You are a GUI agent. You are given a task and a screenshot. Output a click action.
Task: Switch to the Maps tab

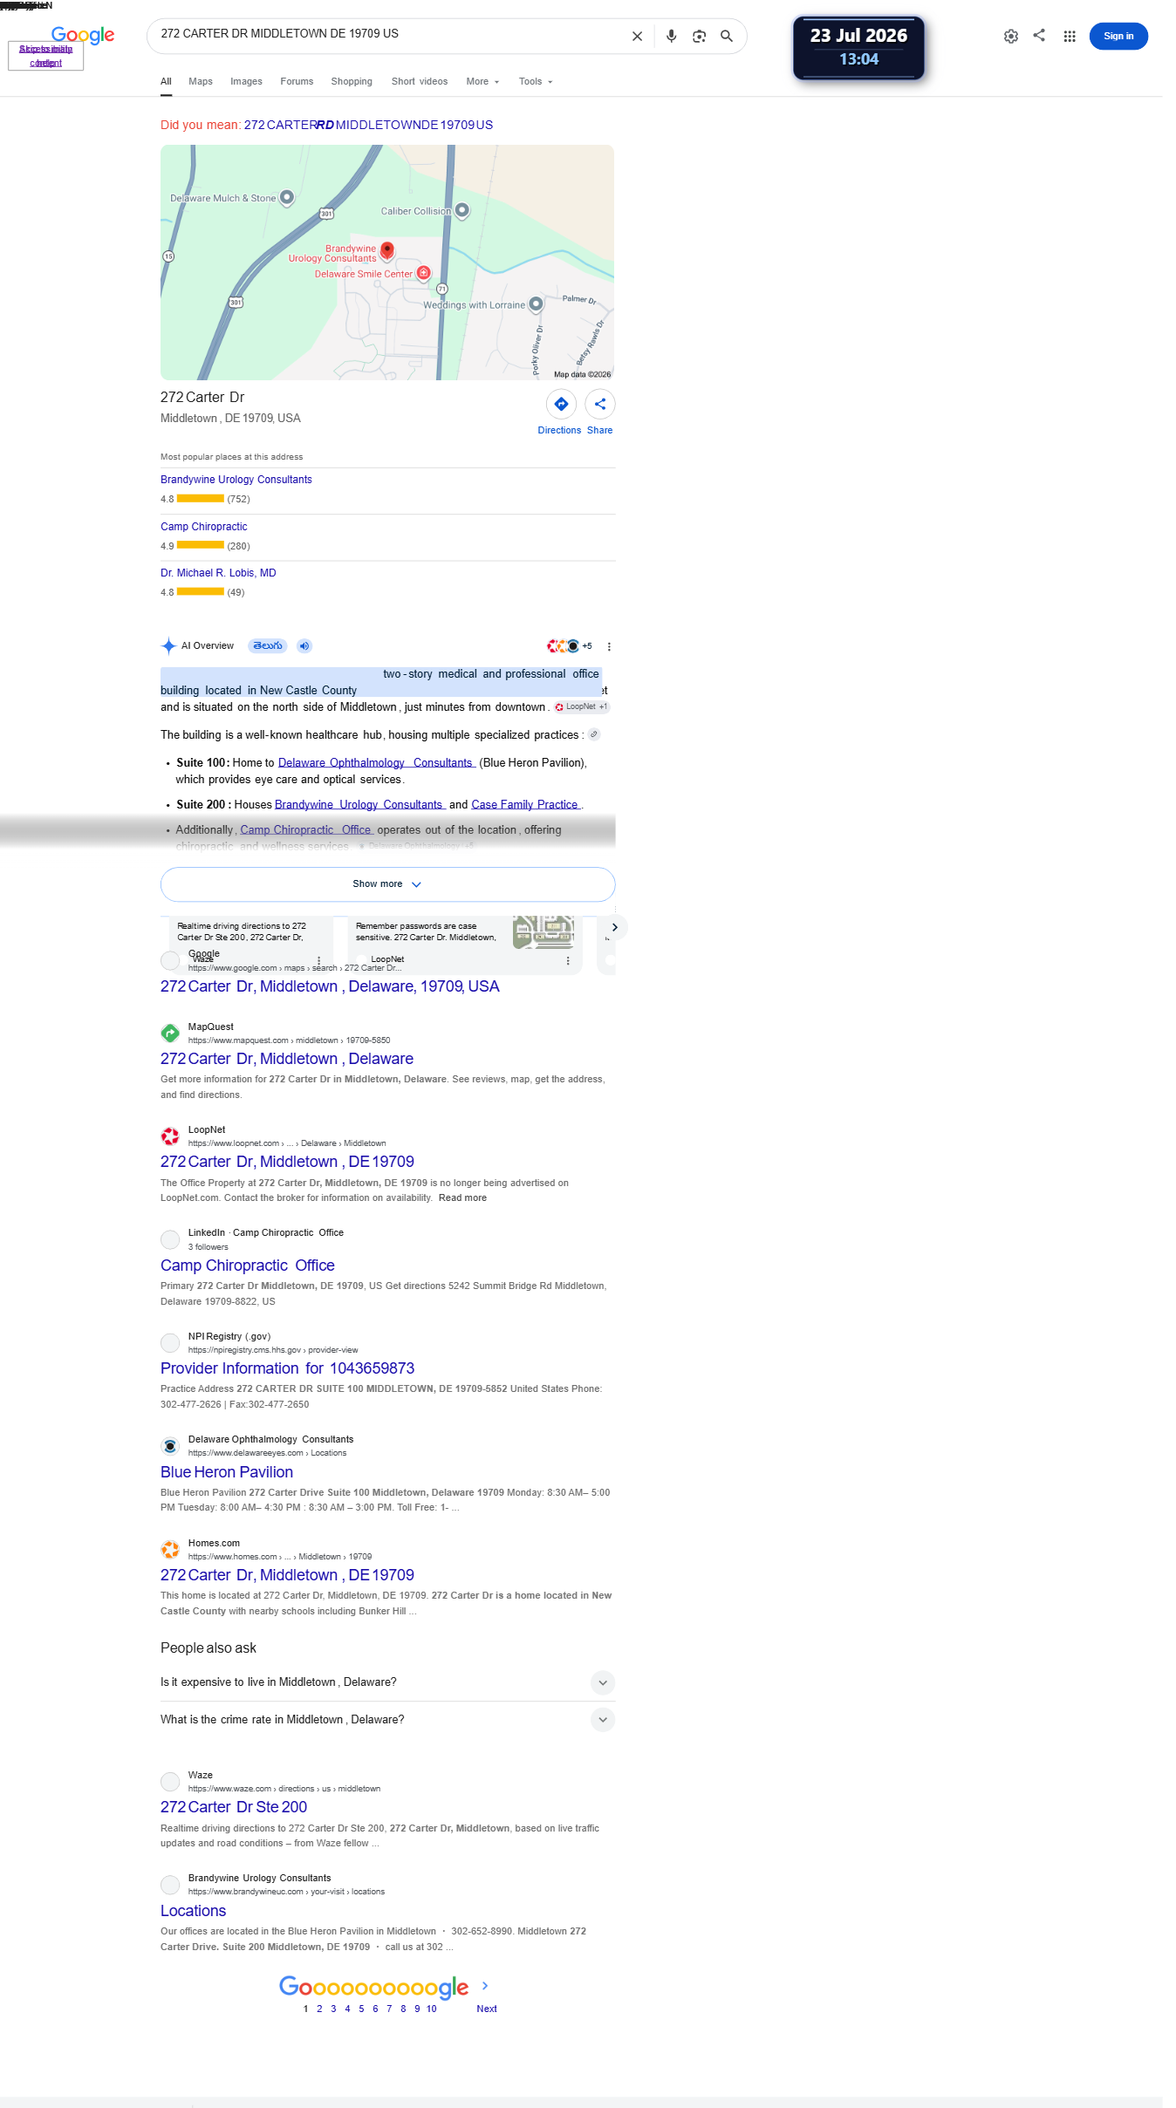pyautogui.click(x=201, y=82)
